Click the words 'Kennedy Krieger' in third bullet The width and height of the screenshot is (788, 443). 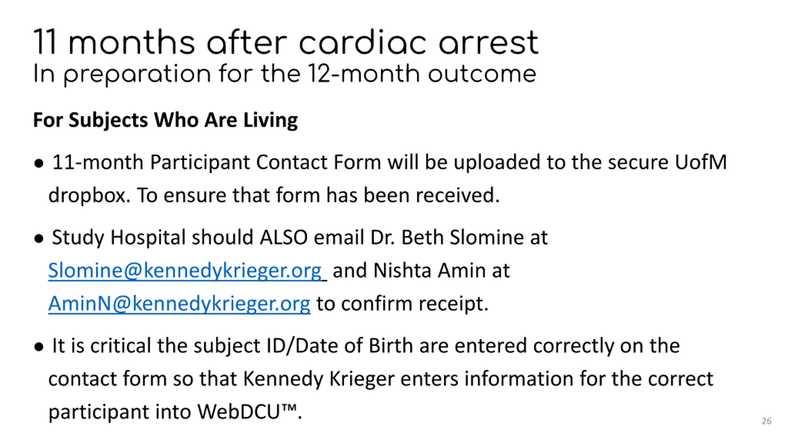[x=319, y=379]
